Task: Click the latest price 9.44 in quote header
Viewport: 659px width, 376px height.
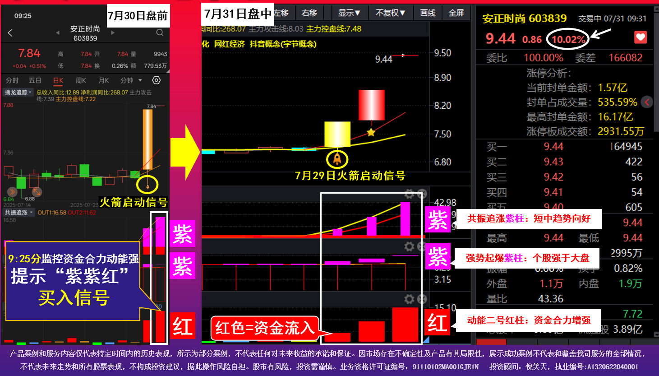Action: click(500, 38)
